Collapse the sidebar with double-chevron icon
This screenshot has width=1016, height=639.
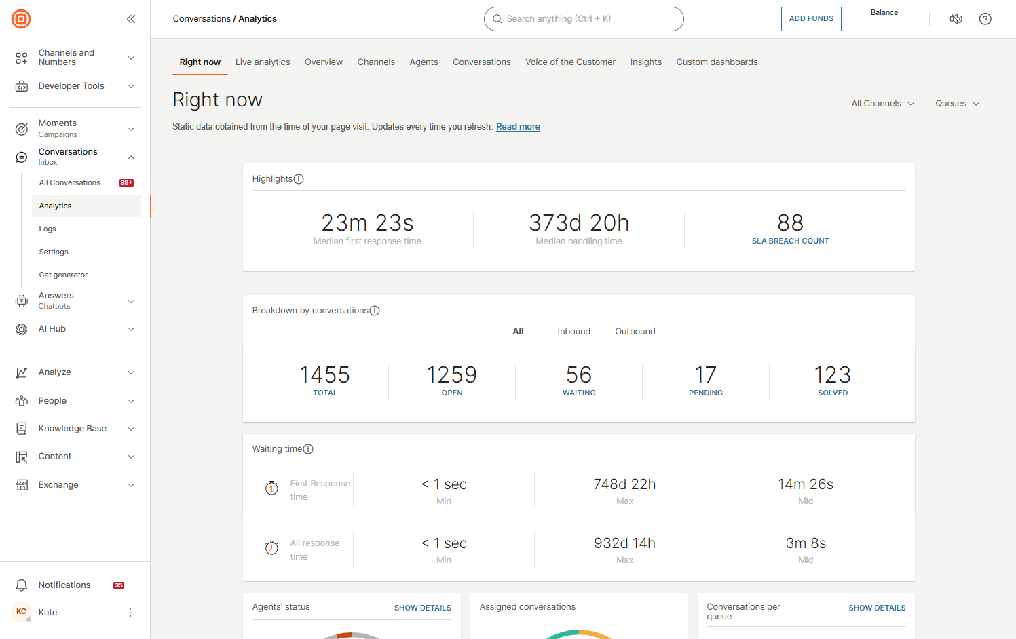131,19
